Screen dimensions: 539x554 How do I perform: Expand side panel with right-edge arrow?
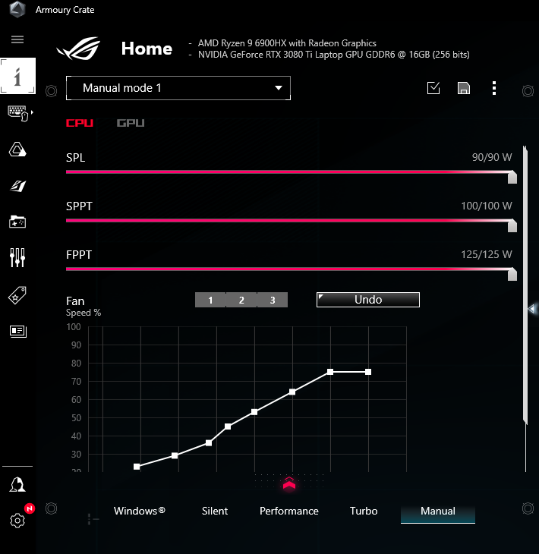click(532, 309)
